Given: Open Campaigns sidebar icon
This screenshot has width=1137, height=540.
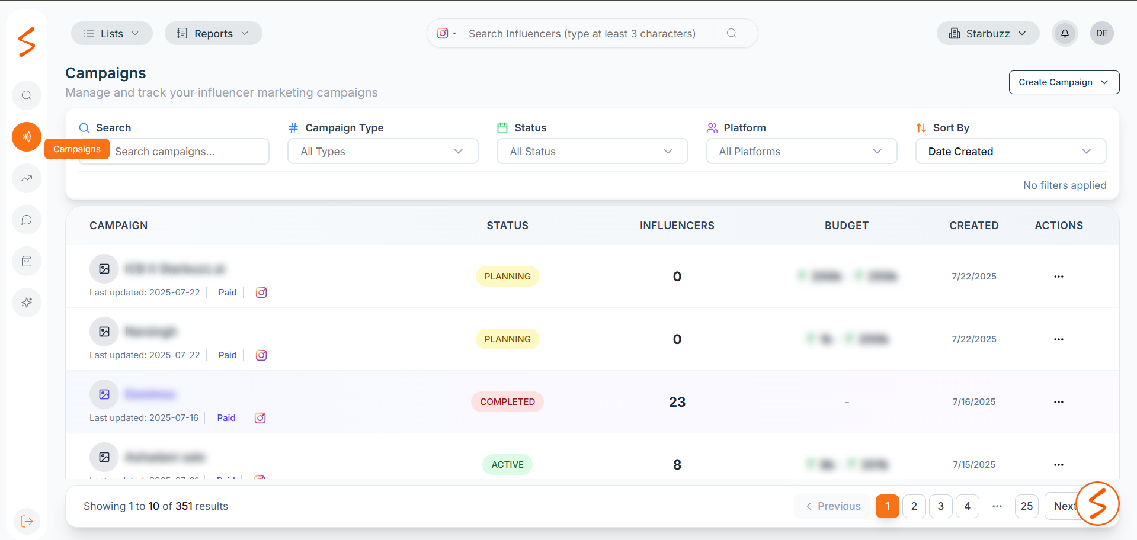Looking at the screenshot, I should 27,137.
